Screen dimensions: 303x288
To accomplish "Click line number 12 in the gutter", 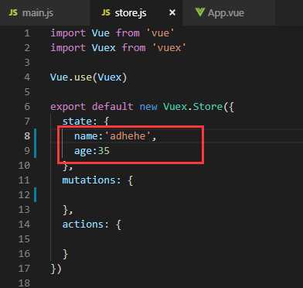I will (24, 194).
